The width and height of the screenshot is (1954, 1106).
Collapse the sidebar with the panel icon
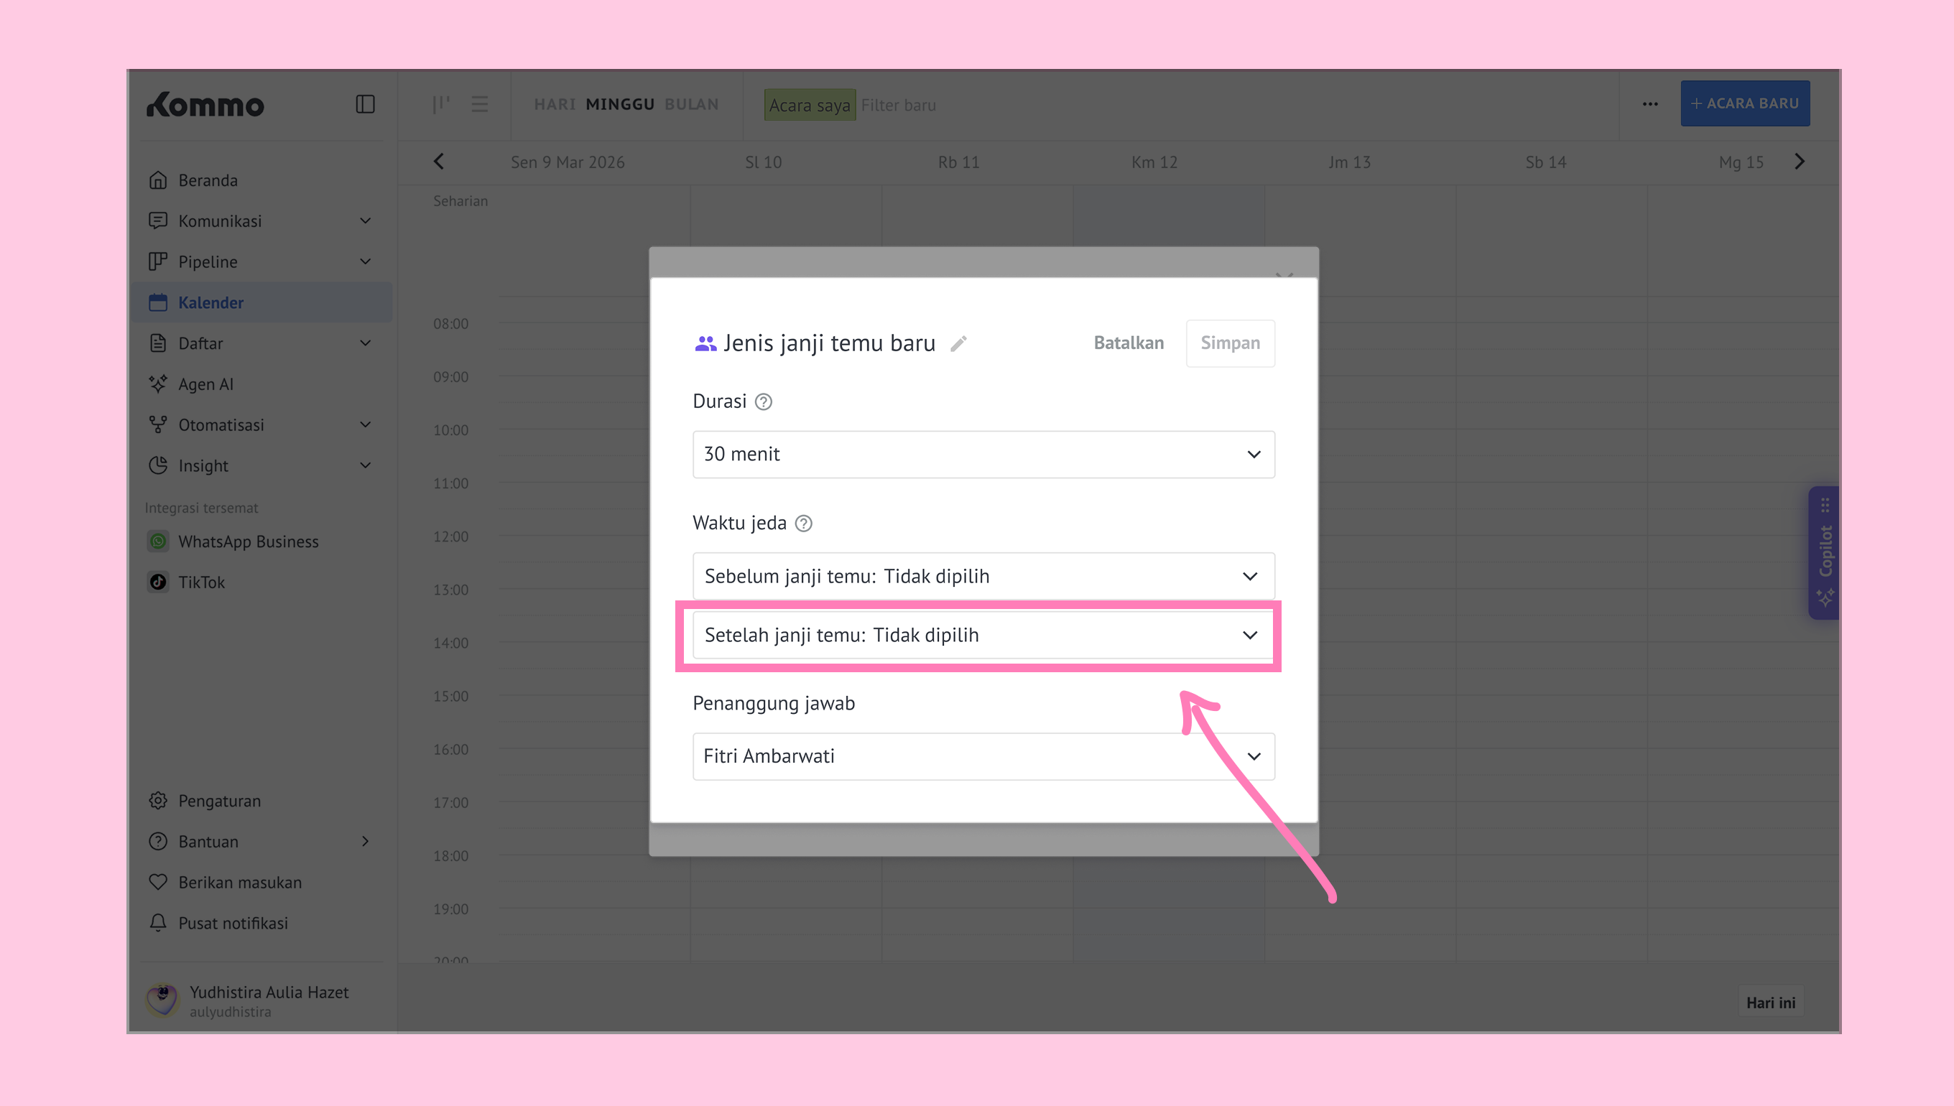click(x=365, y=104)
